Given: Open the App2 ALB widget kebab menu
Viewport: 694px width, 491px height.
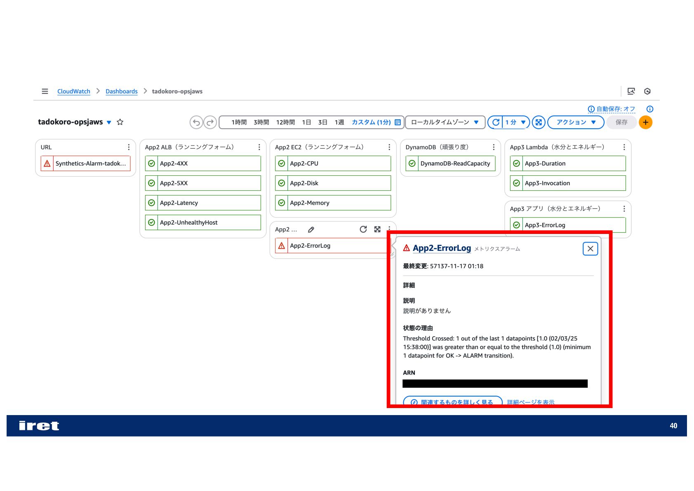Looking at the screenshot, I should click(259, 147).
